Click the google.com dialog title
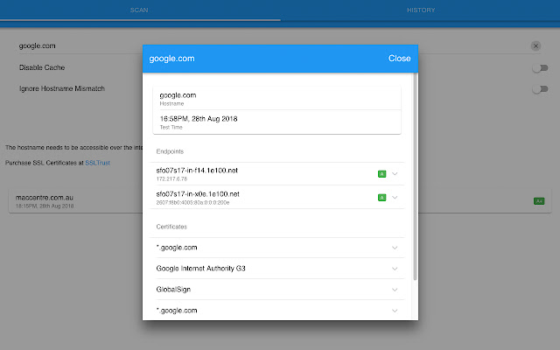Screen dimensions: 560x350 [x=171, y=59]
